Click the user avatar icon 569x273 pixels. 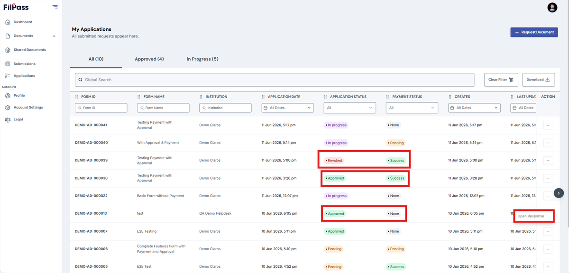(x=552, y=7)
